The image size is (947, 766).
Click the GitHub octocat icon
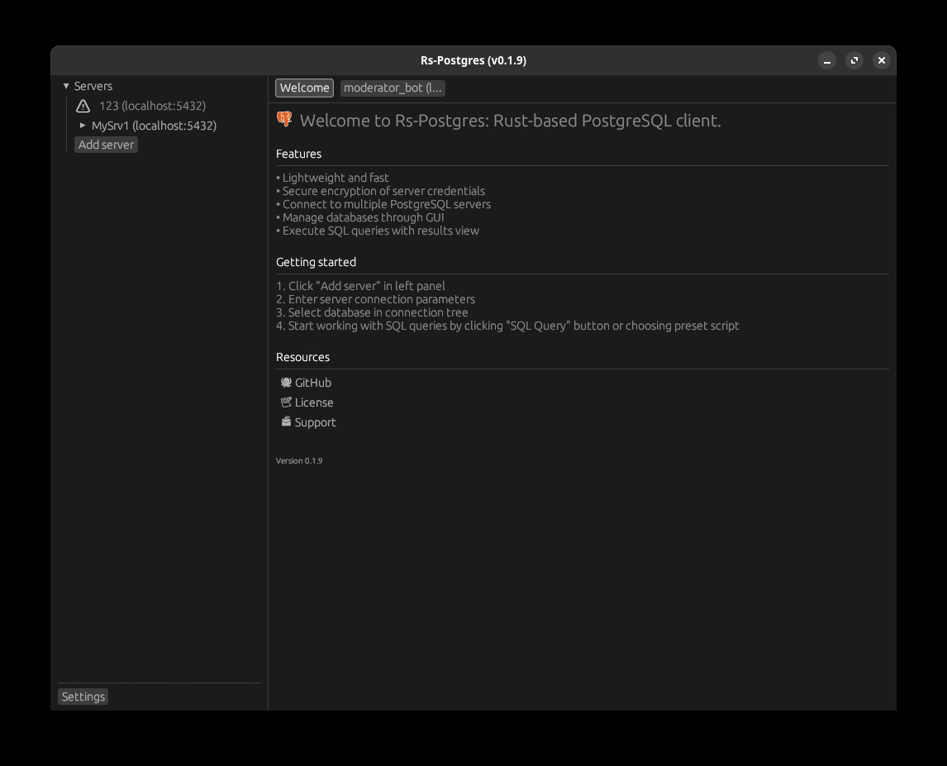click(286, 383)
